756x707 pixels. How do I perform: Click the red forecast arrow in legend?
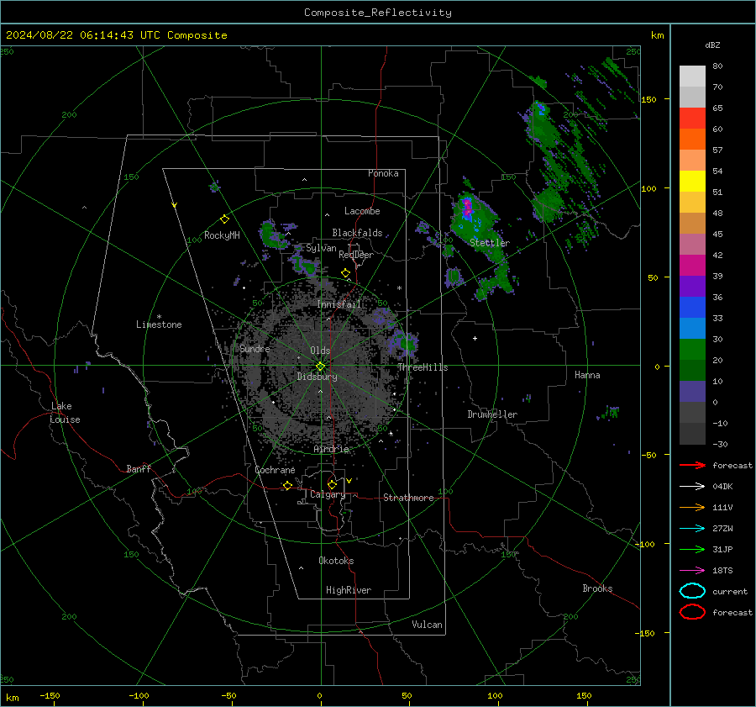tap(692, 465)
